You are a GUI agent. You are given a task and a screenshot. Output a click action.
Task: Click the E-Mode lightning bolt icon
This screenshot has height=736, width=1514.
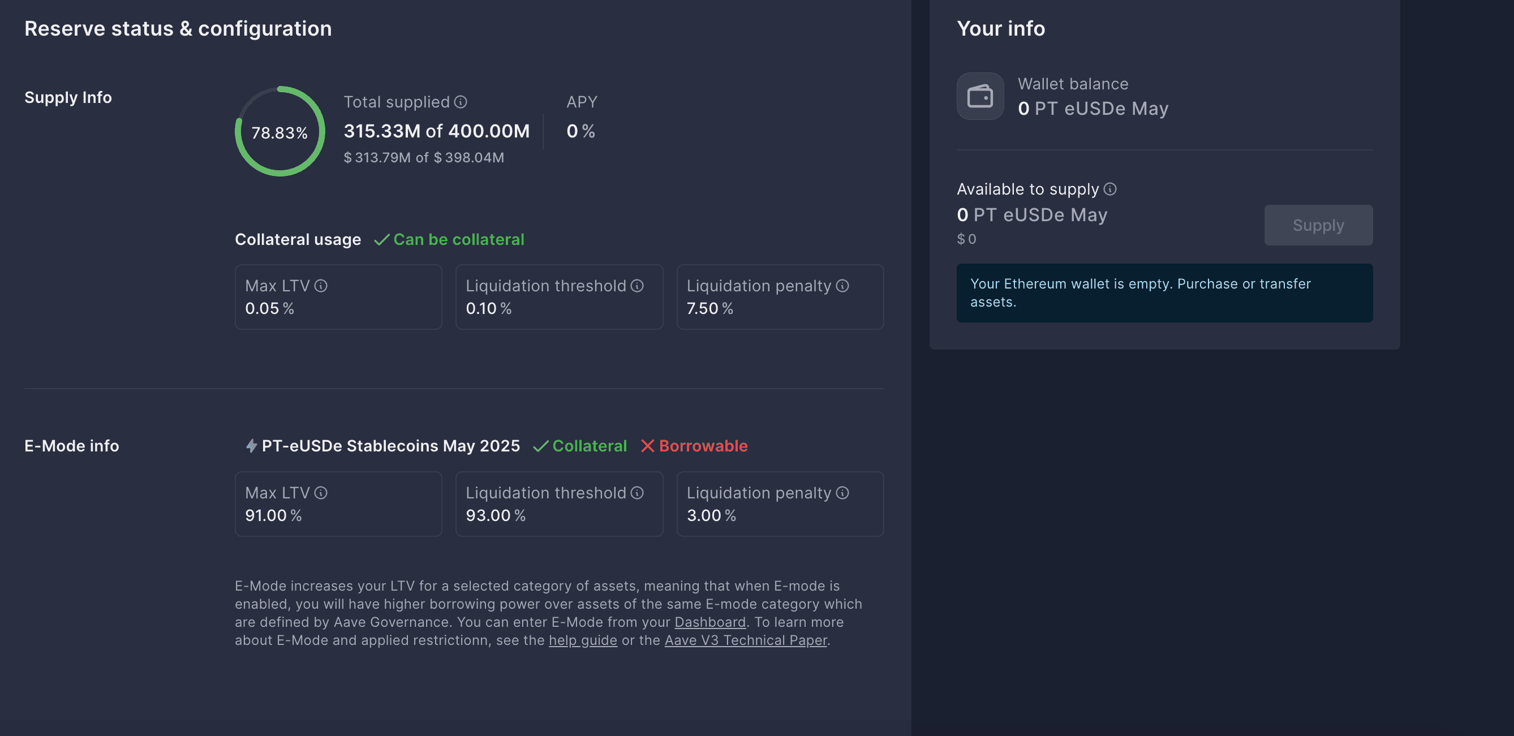(x=251, y=446)
